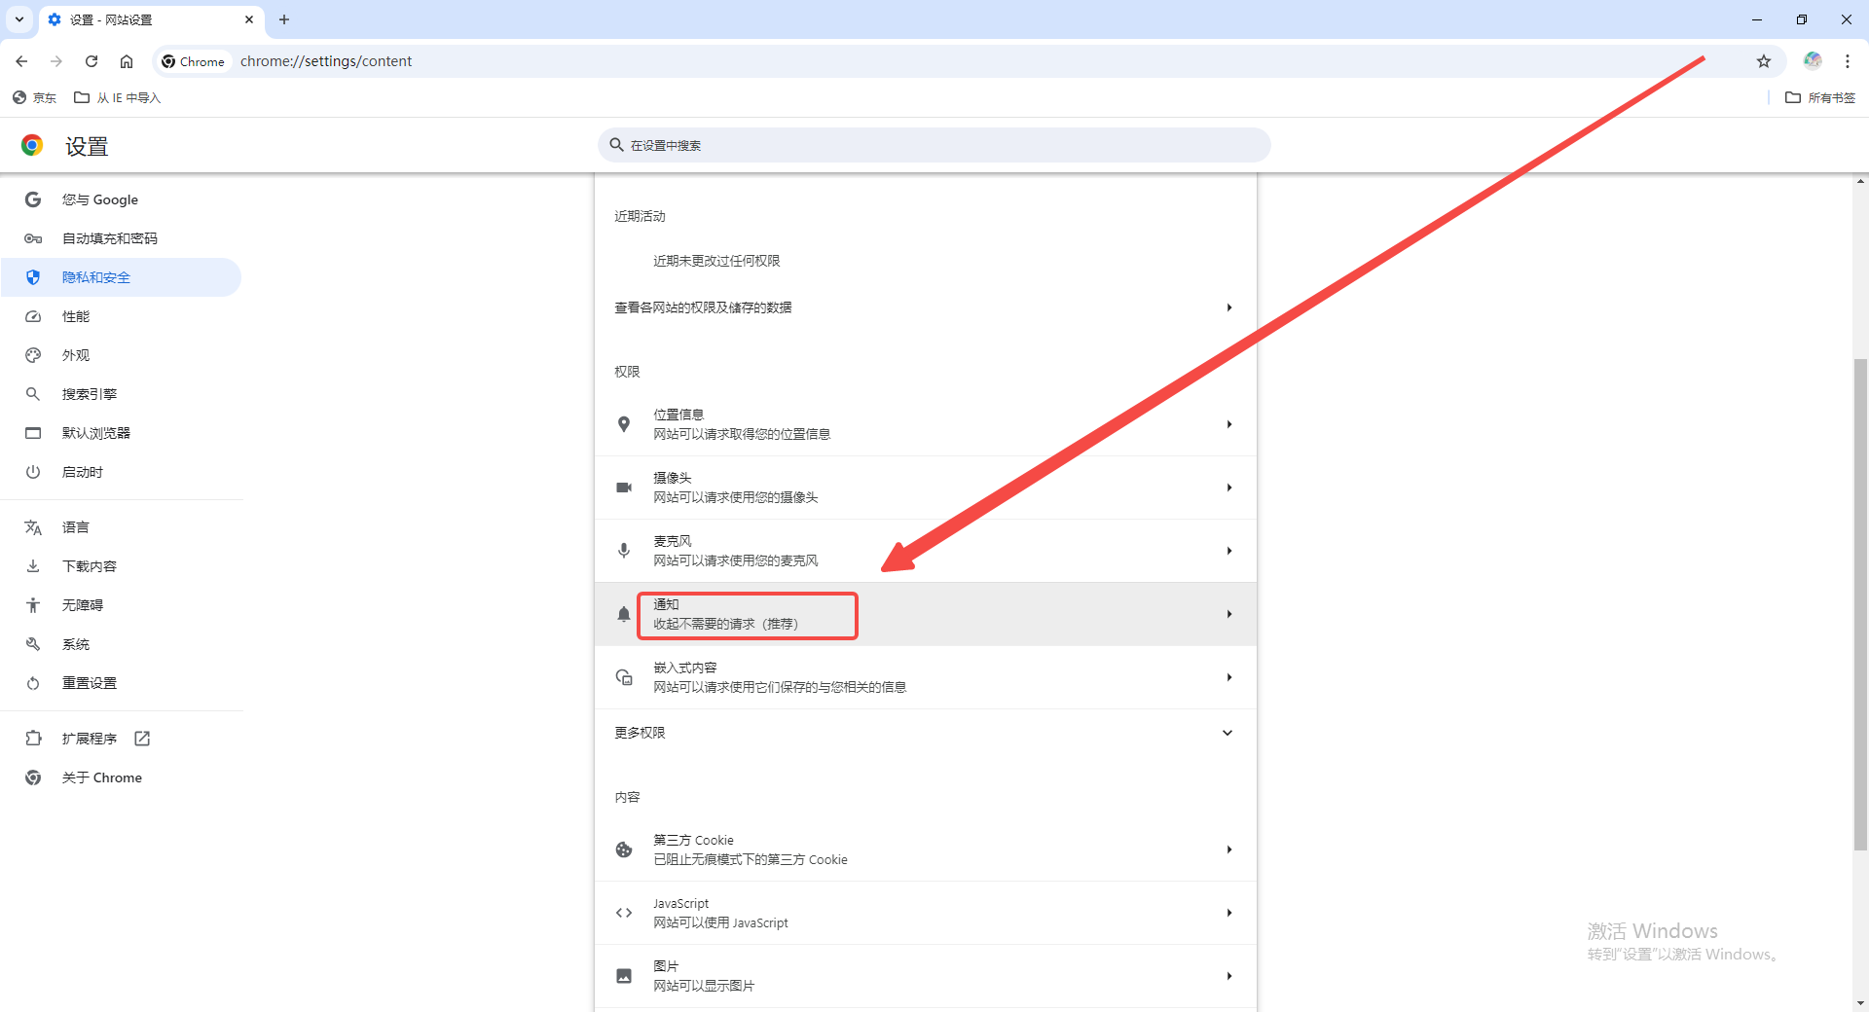This screenshot has width=1869, height=1012.
Task: Close the 设置 - 网站设置 tab
Action: click(249, 19)
